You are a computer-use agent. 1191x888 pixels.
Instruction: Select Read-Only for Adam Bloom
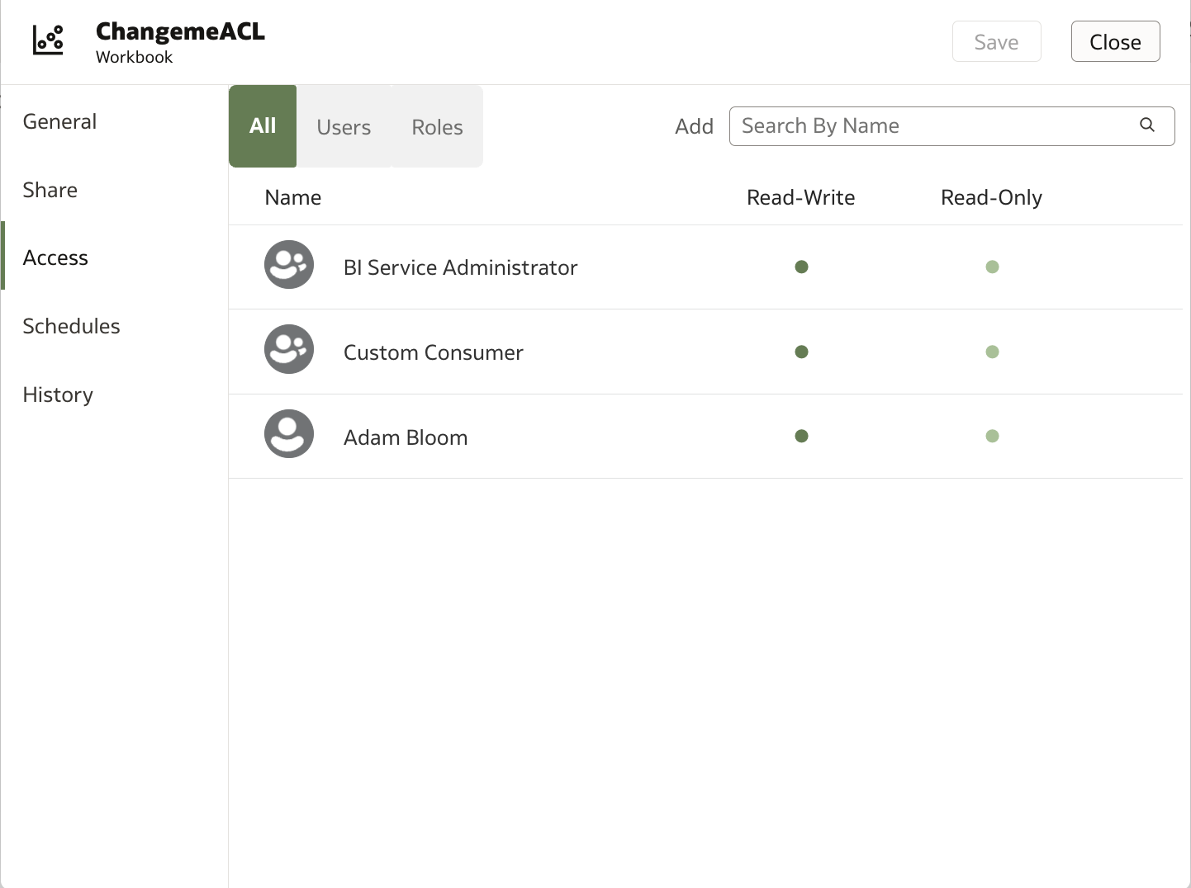[993, 436]
